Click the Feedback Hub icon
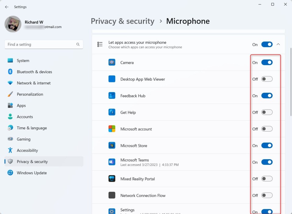 tap(112, 95)
